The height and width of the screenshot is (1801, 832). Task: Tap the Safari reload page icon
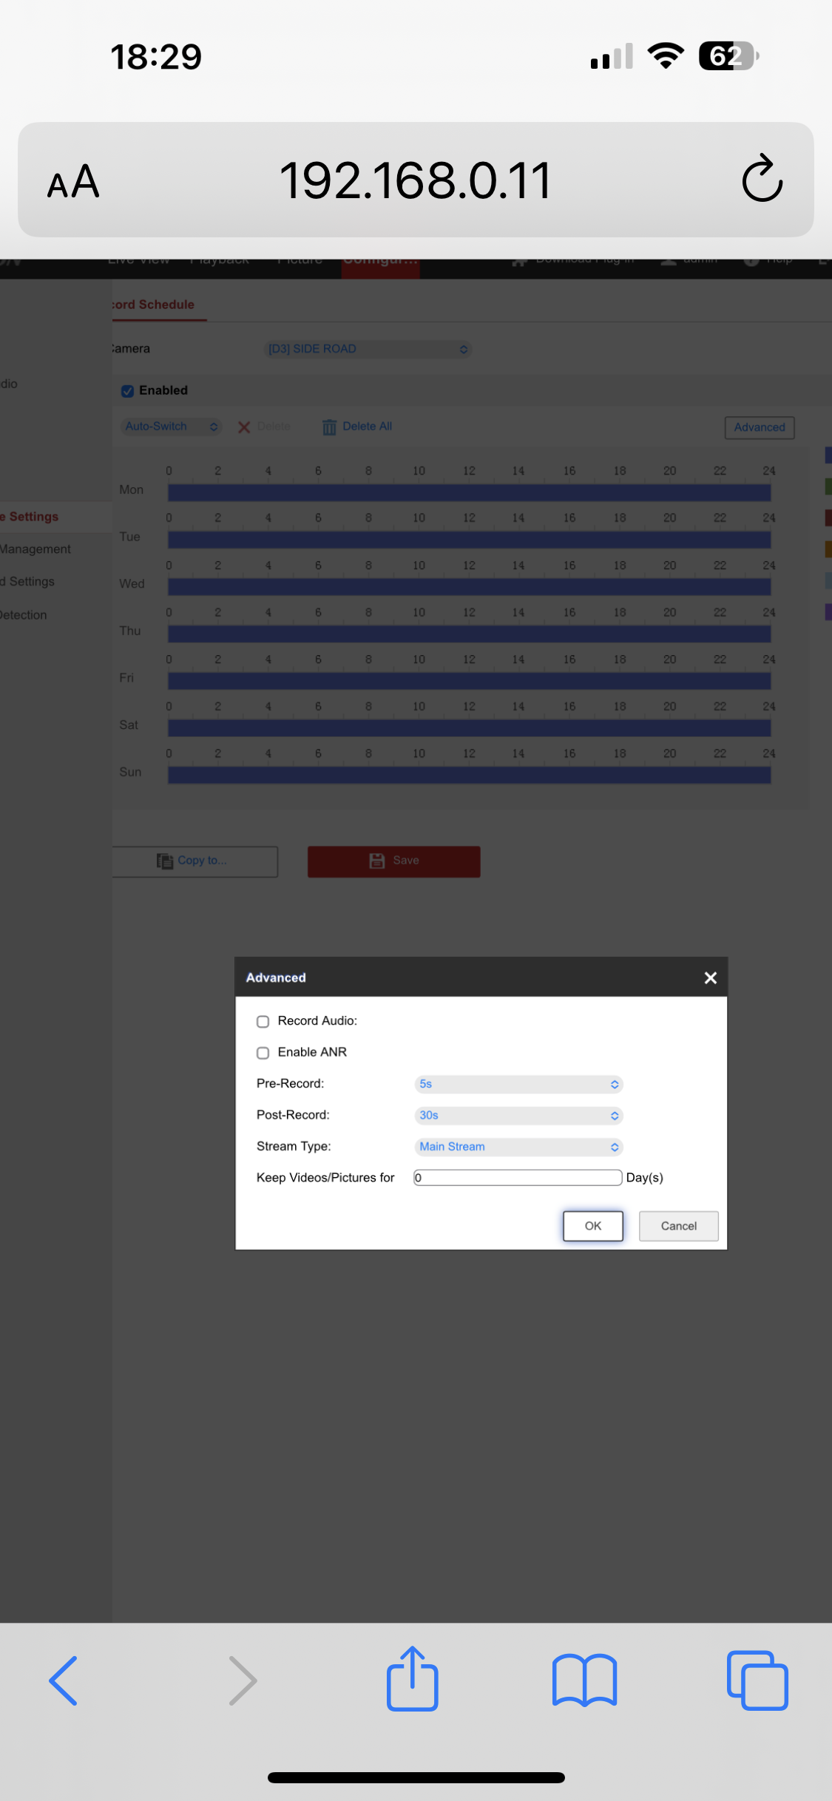click(762, 180)
